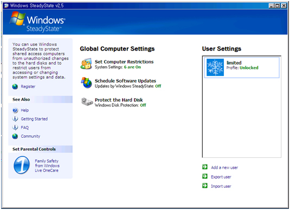290x210 pixels.
Task: Maximize the SteadyState window
Action: pos(277,5)
